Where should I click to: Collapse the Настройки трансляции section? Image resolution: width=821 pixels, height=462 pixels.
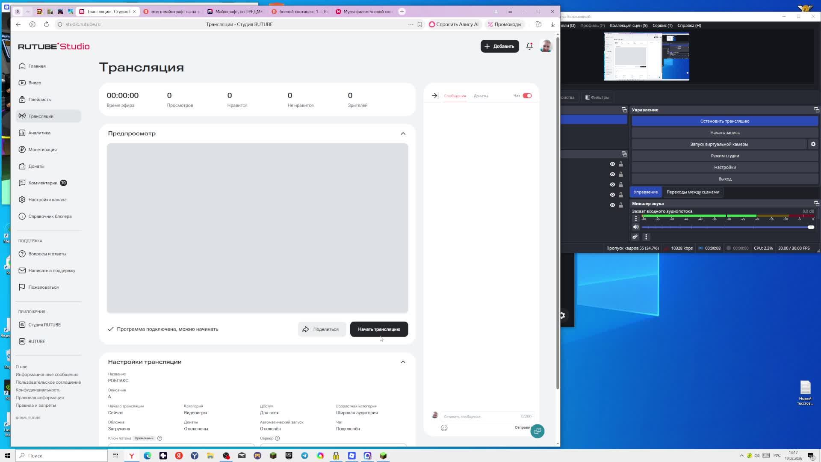pos(403,362)
